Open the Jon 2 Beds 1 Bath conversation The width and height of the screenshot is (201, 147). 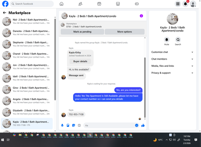[27, 67]
